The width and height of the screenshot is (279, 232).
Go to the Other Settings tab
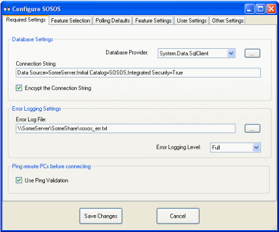227,21
